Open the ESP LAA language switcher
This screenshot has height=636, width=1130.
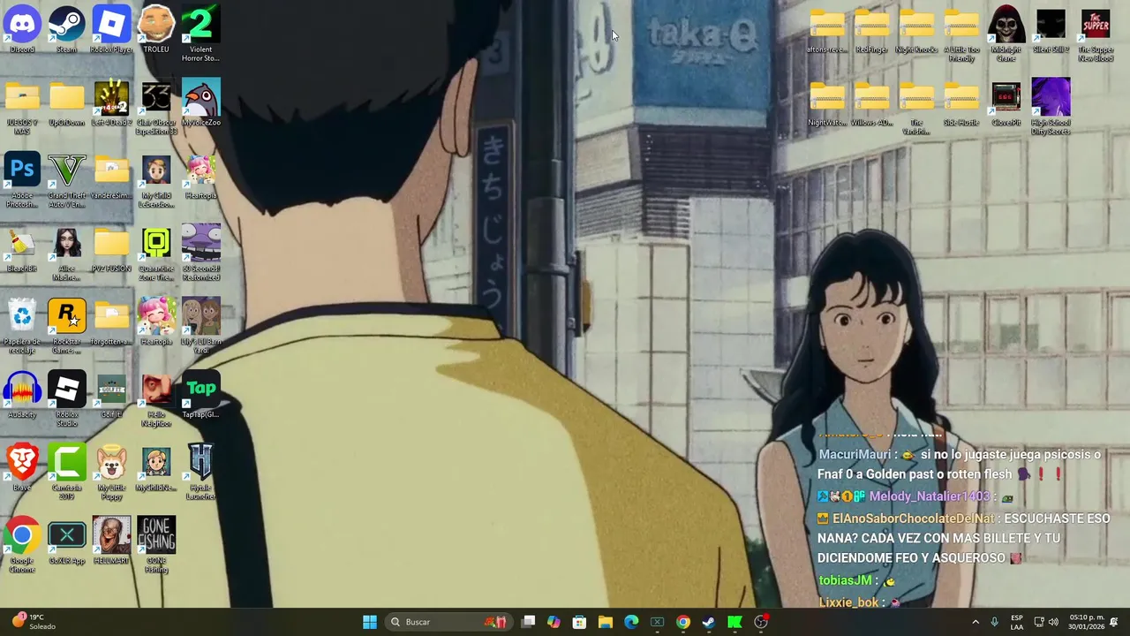click(1017, 622)
